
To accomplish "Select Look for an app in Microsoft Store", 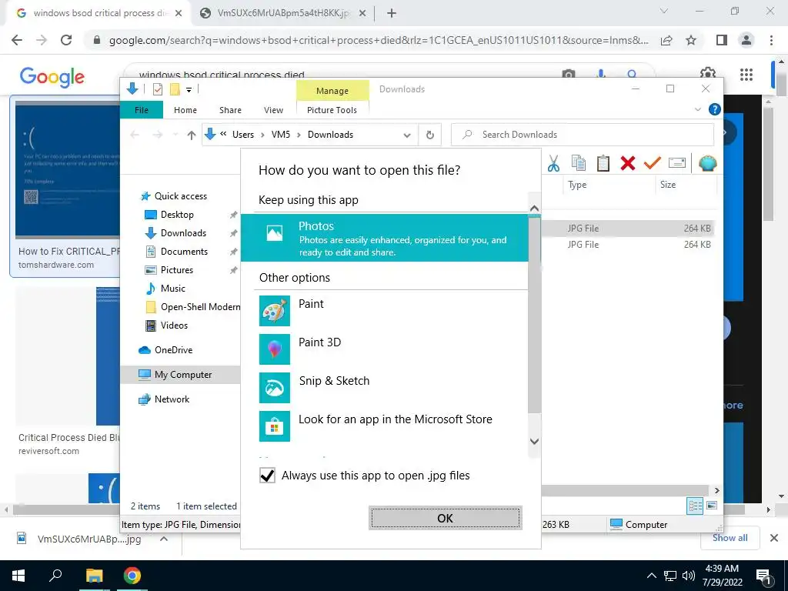I will coord(385,426).
